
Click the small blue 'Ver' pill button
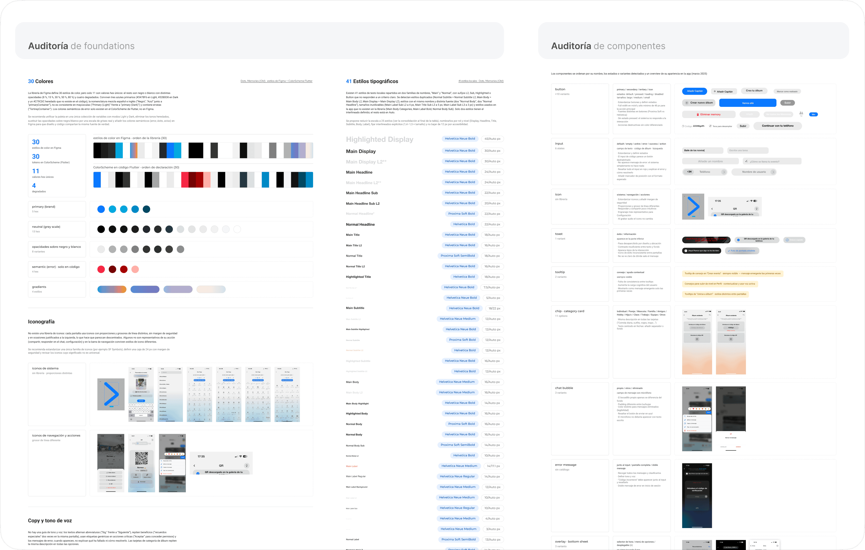(x=813, y=114)
